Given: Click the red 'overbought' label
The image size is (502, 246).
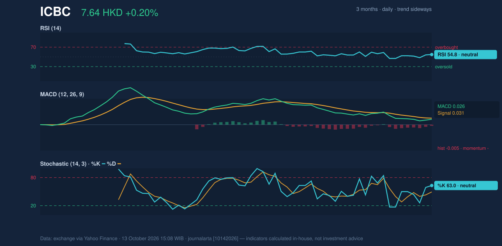Looking at the screenshot, I should 447,47.
